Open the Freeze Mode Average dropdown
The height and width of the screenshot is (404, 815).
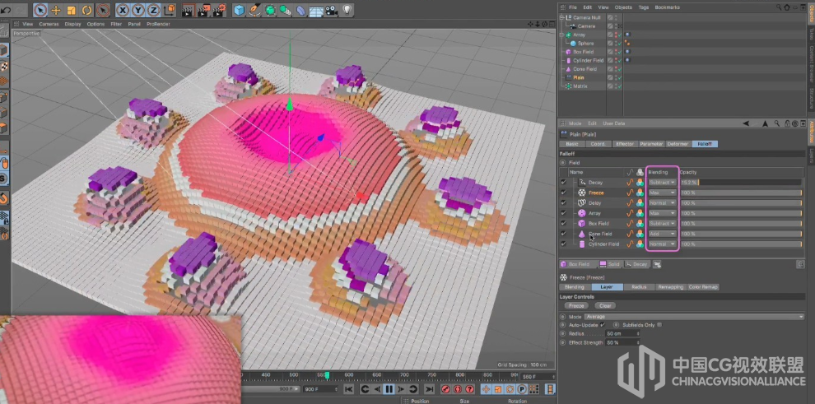pos(695,317)
